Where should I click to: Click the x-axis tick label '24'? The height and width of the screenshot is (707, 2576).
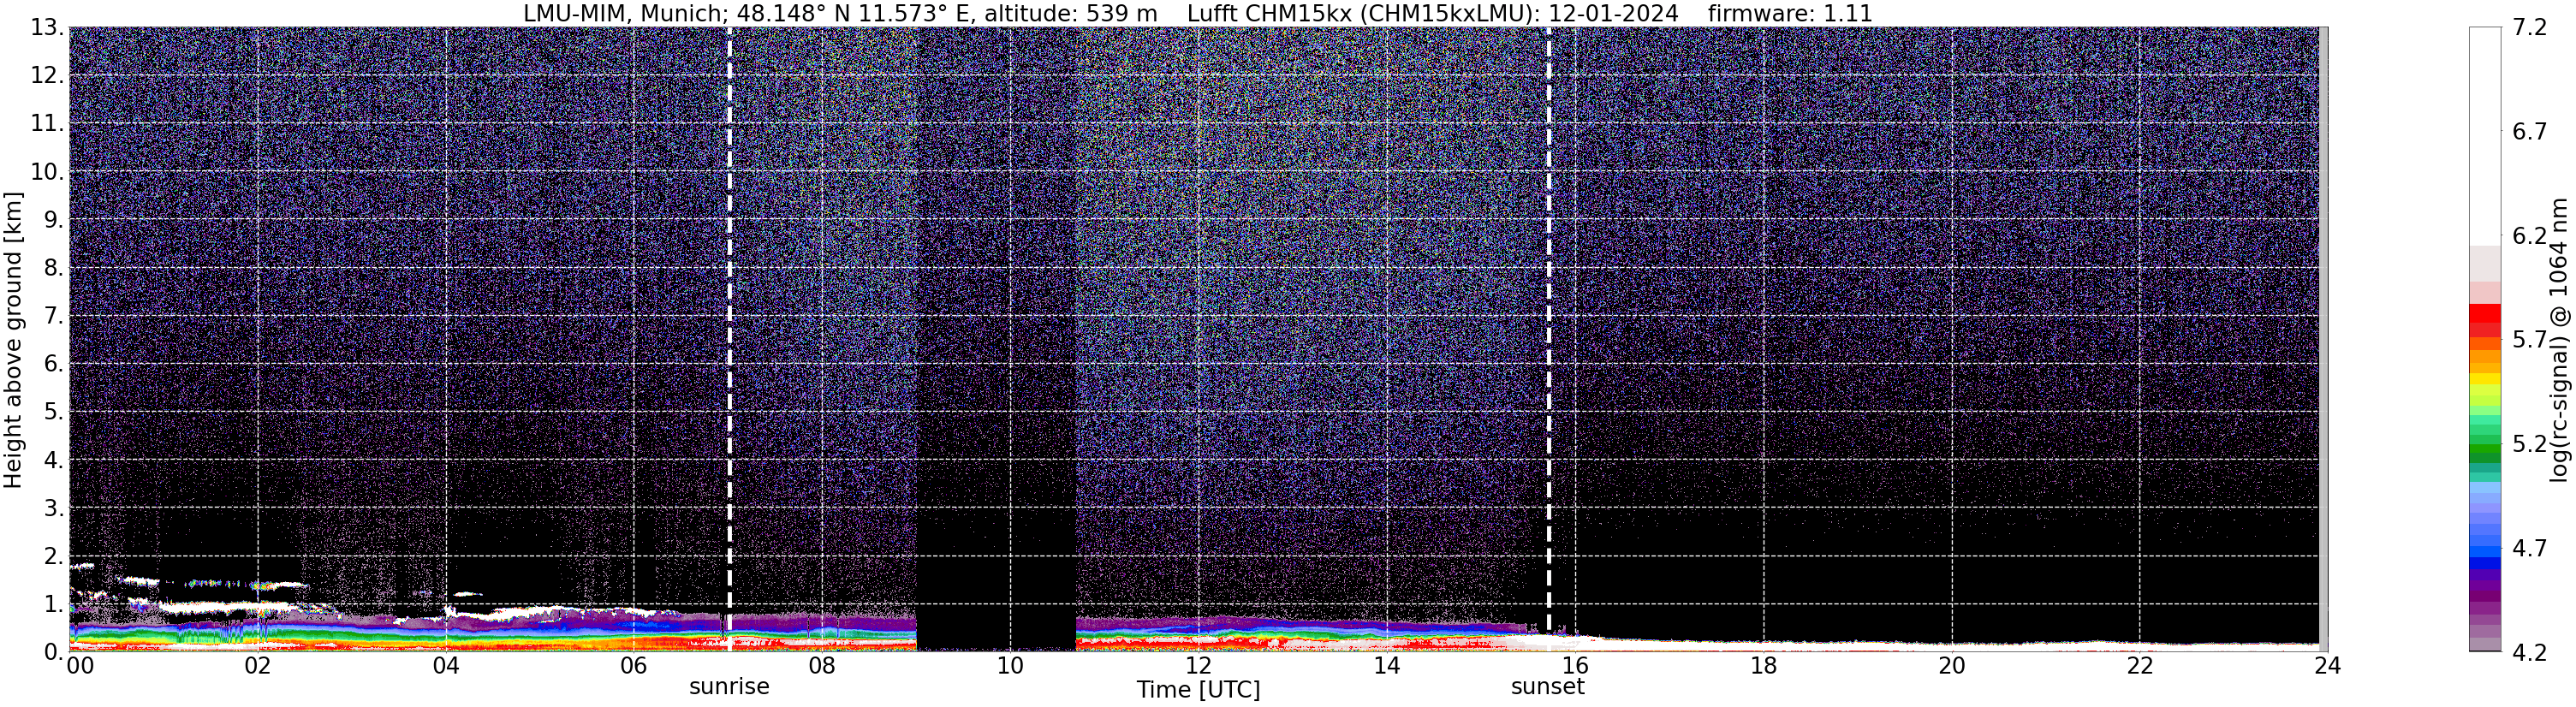coord(2327,666)
